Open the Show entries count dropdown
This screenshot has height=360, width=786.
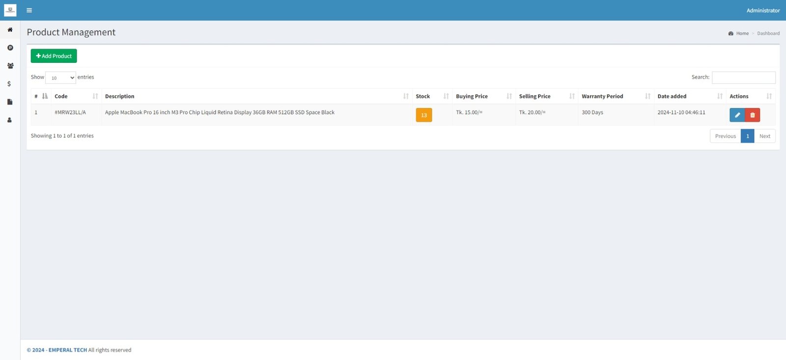(x=61, y=77)
